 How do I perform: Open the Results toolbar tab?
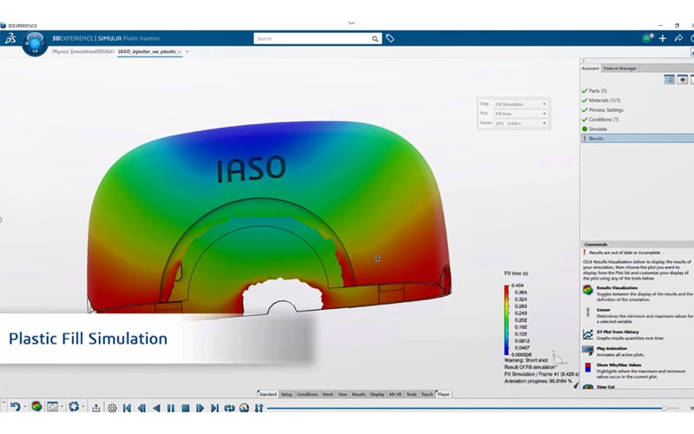(x=358, y=394)
